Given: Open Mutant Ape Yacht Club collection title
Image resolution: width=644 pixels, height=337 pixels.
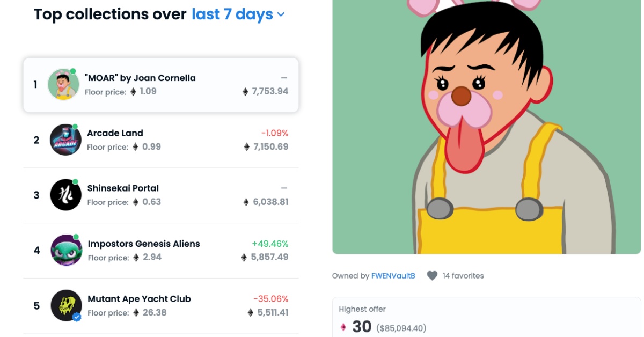Looking at the screenshot, I should tap(139, 299).
